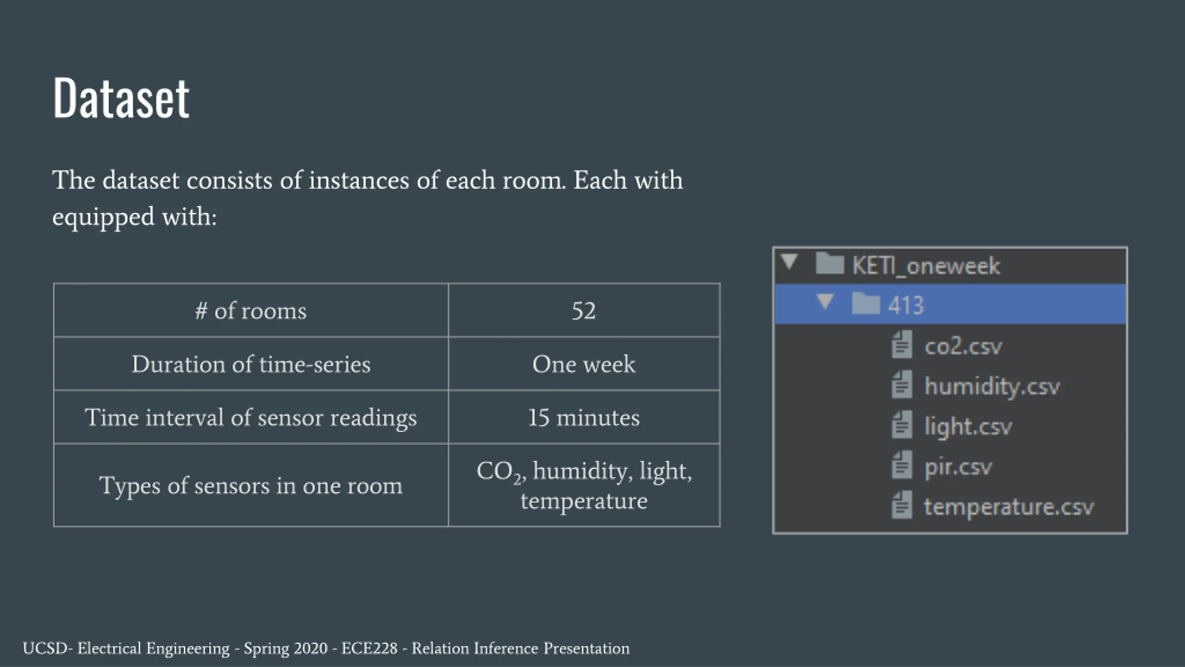Click the light.csv file icon
The height and width of the screenshot is (667, 1185).
[902, 425]
